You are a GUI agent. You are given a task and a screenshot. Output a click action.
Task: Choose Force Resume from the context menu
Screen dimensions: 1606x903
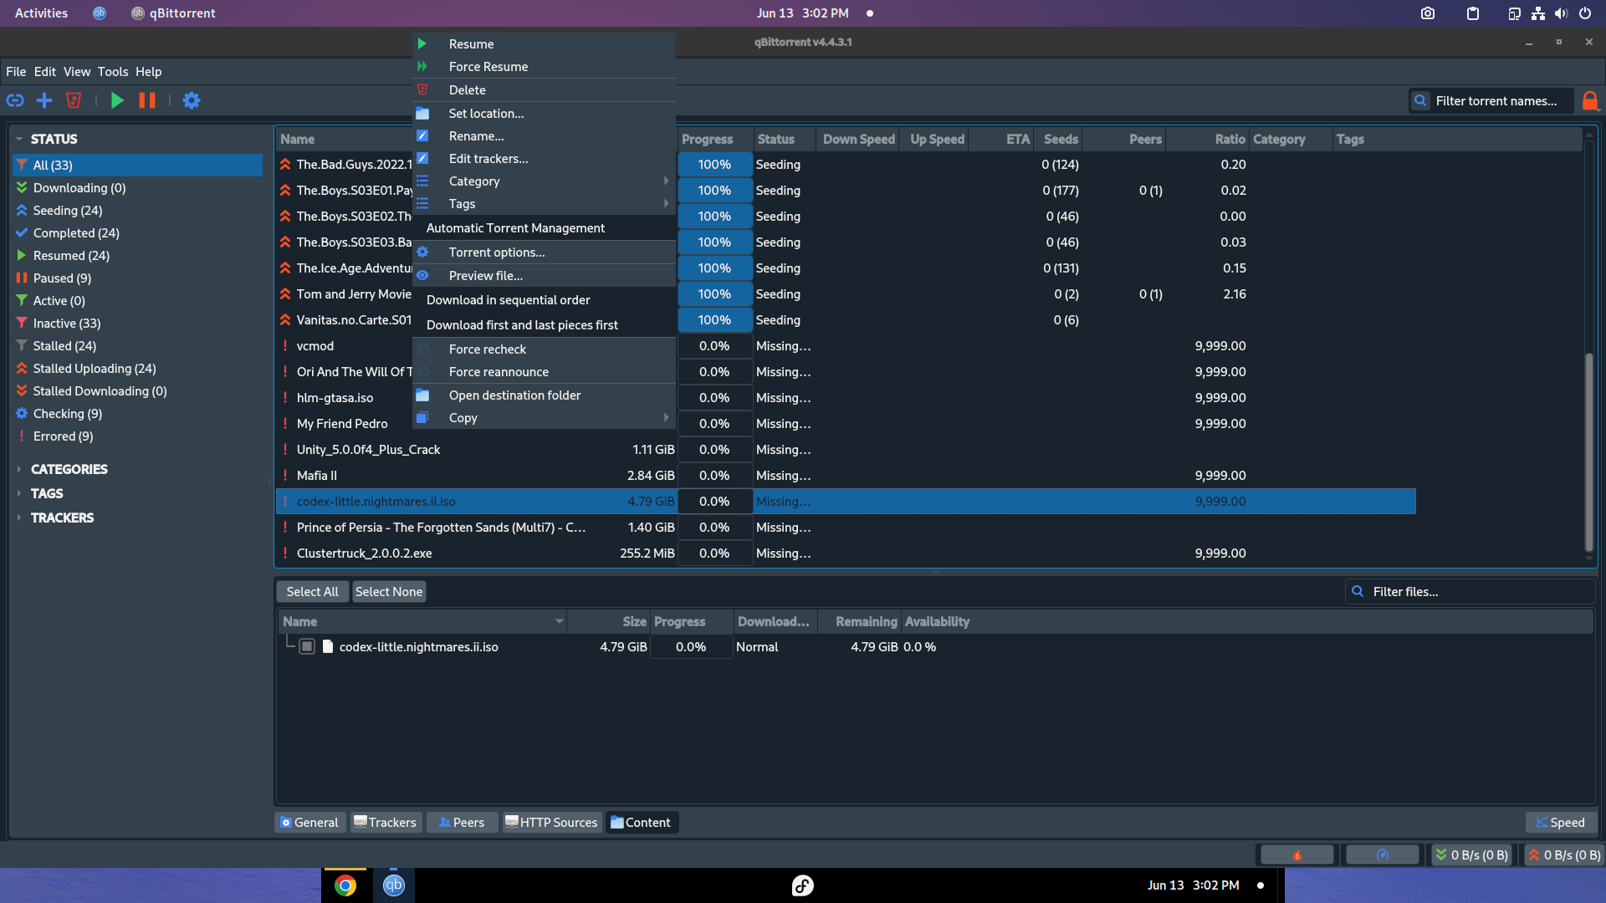(544, 67)
